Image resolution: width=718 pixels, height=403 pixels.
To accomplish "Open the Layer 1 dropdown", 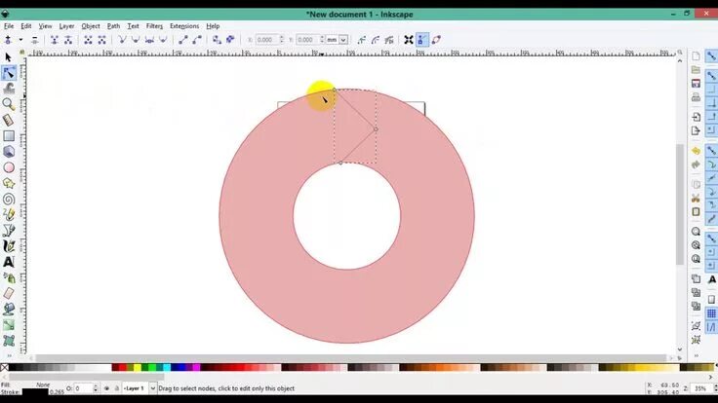I will click(x=153, y=388).
